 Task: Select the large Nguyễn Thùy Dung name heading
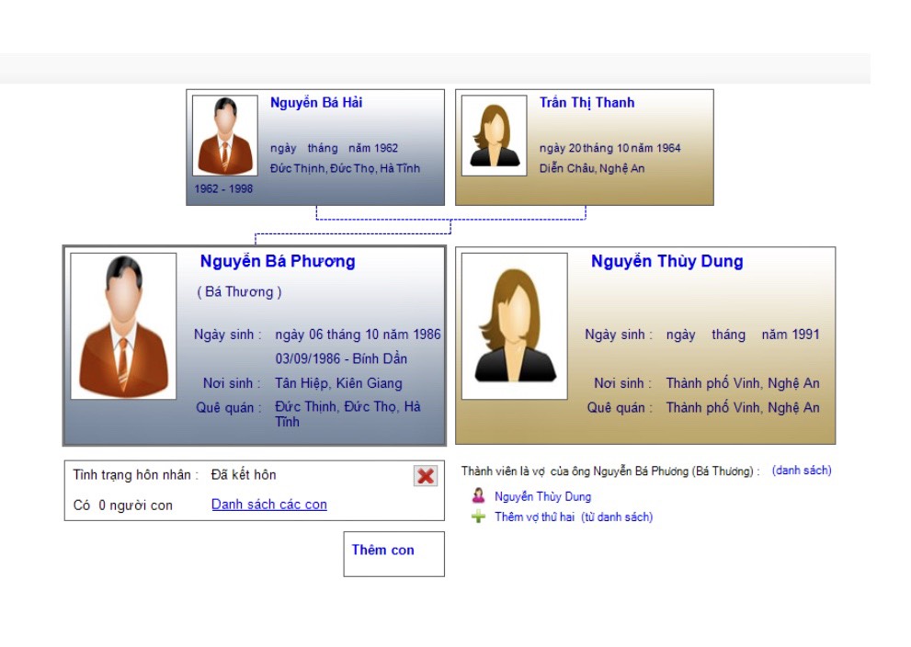pos(667,261)
